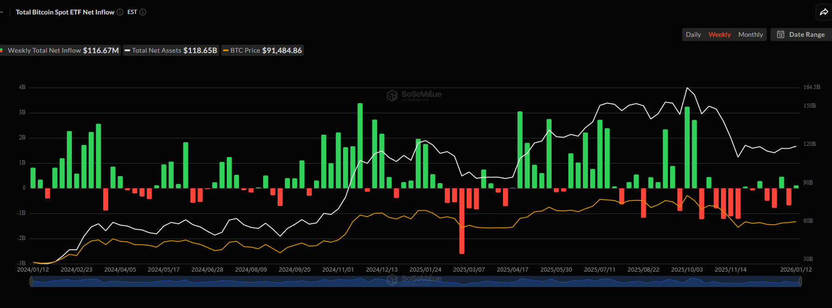
Task: Click the right handle of range slider
Action: point(800,281)
